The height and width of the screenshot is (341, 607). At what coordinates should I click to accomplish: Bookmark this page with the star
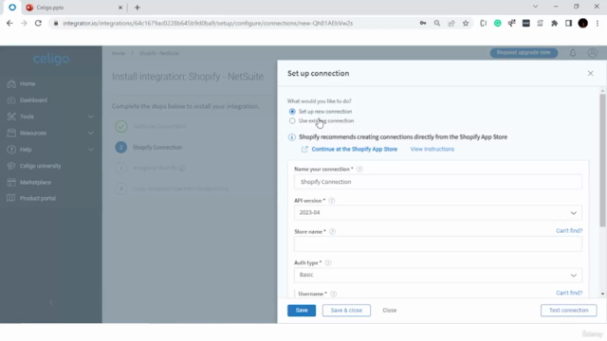466,23
